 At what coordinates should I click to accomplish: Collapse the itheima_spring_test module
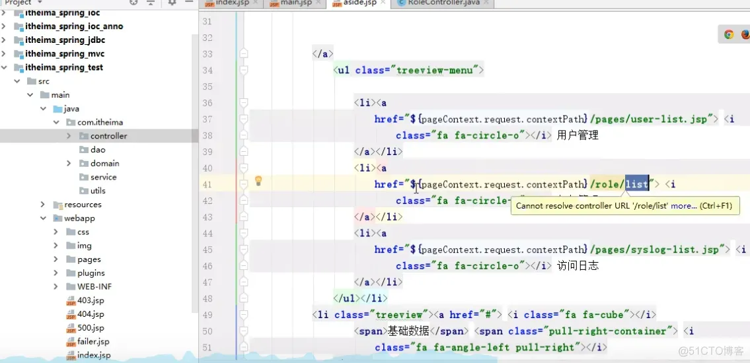tap(5, 67)
